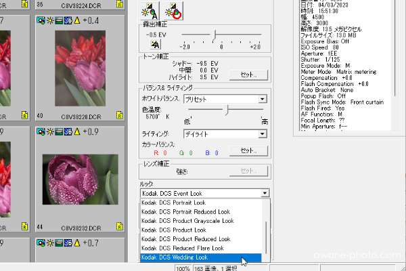Click color settings icon on +0.9 thumbnail
Image resolution: width=406 pixels, height=271 pixels.
tap(41, 131)
